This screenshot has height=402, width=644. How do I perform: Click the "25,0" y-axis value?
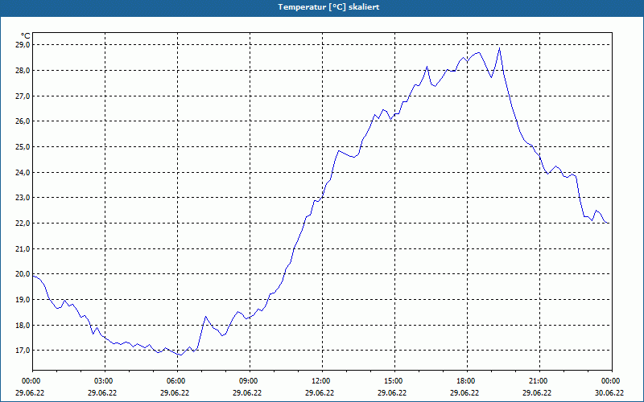pyautogui.click(x=23, y=147)
